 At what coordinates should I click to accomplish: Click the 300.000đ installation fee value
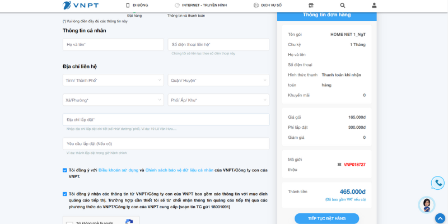click(357, 128)
